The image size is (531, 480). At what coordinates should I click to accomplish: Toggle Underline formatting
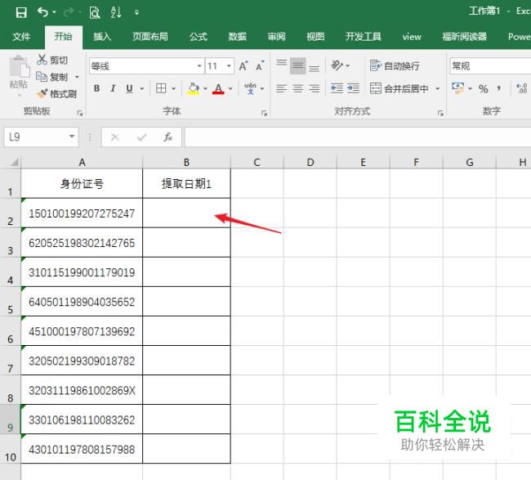coord(129,88)
